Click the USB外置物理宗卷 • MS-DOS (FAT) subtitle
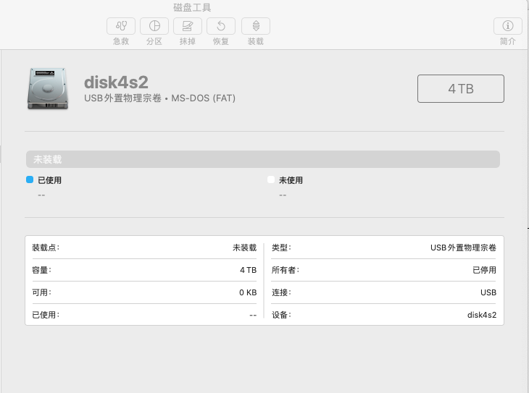The image size is (529, 393). 160,98
